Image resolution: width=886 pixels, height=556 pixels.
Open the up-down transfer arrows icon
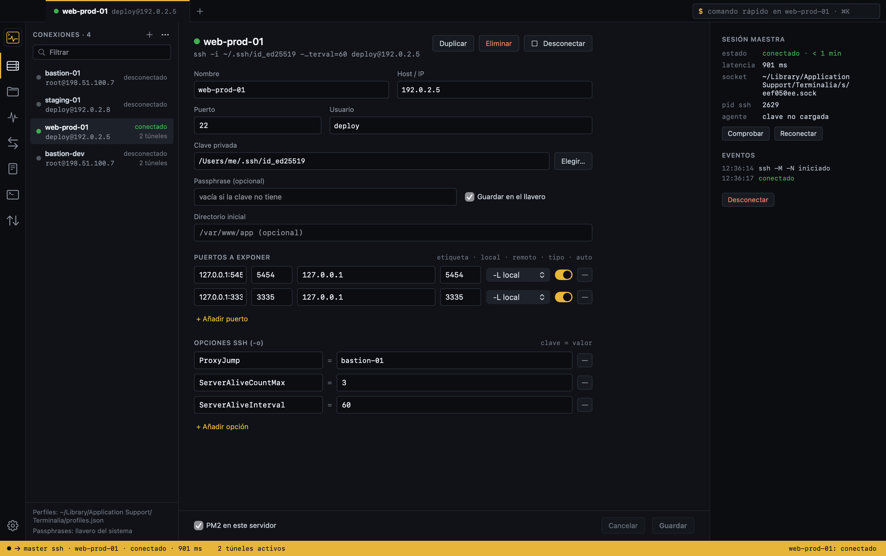[13, 220]
